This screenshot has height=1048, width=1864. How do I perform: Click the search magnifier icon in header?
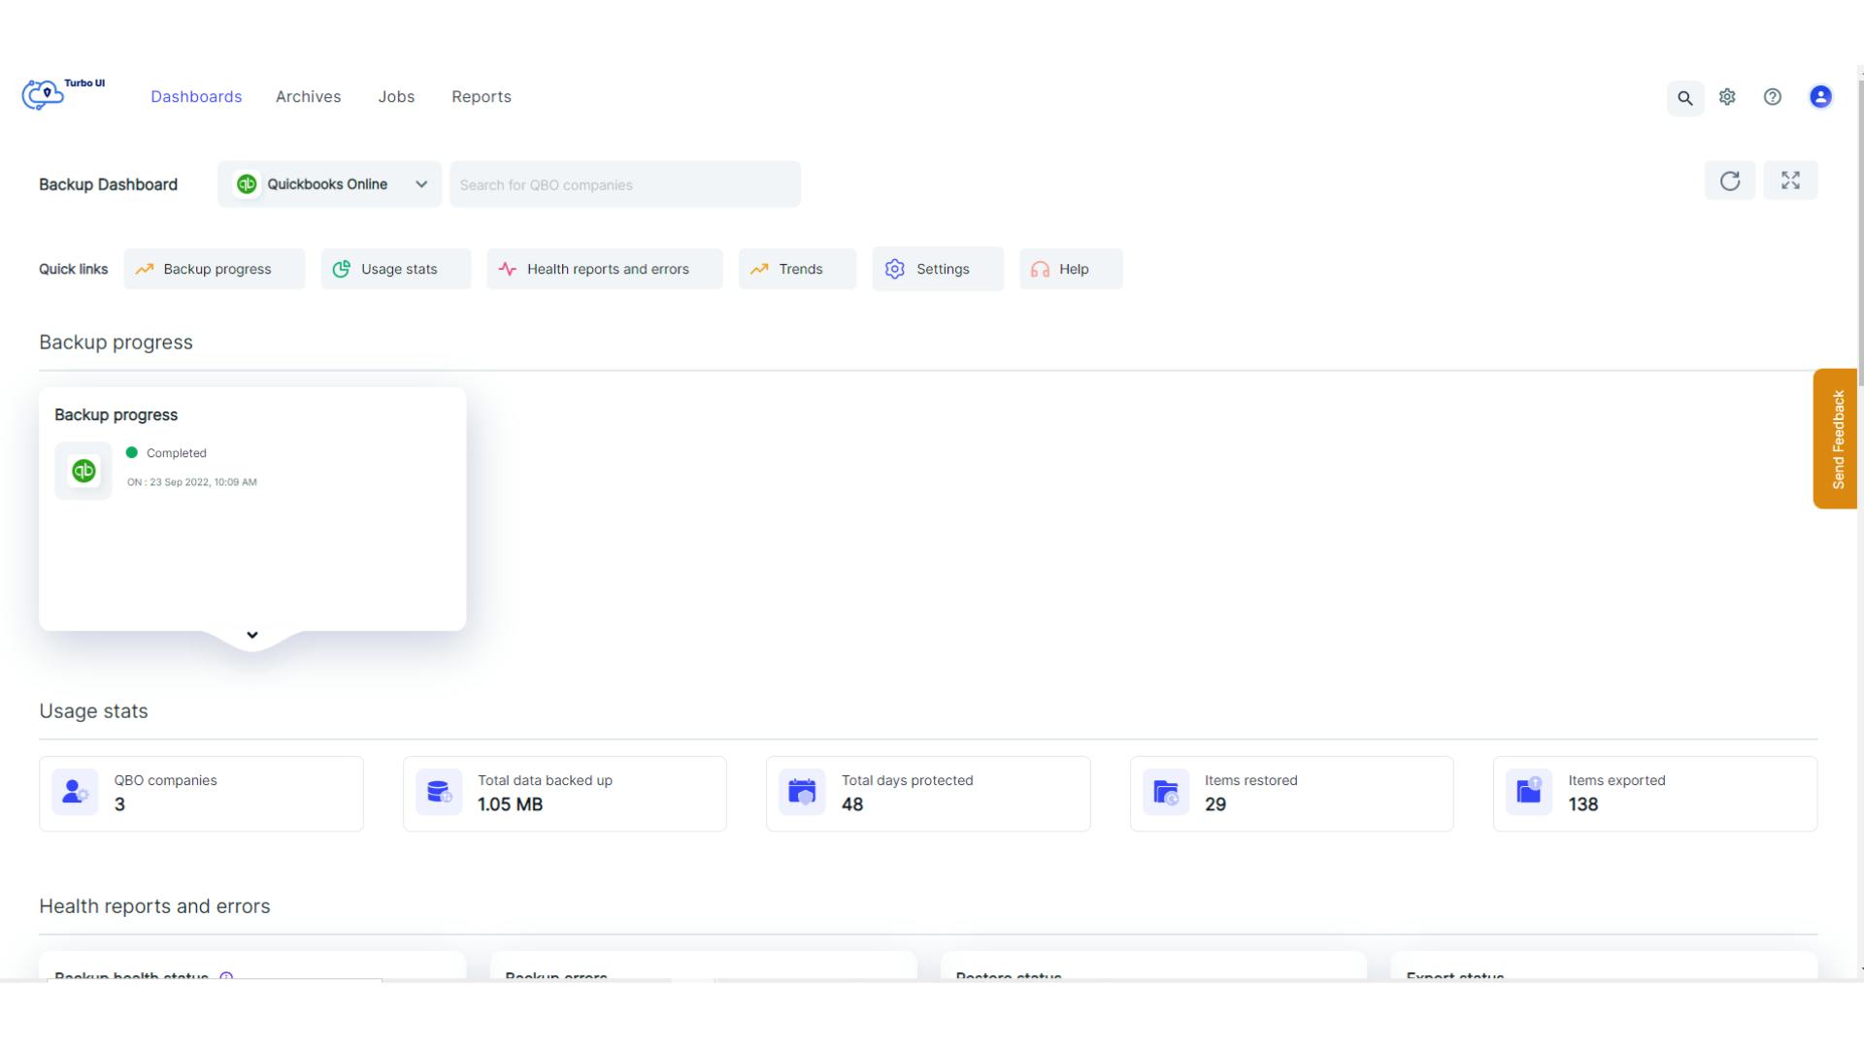coord(1685,98)
